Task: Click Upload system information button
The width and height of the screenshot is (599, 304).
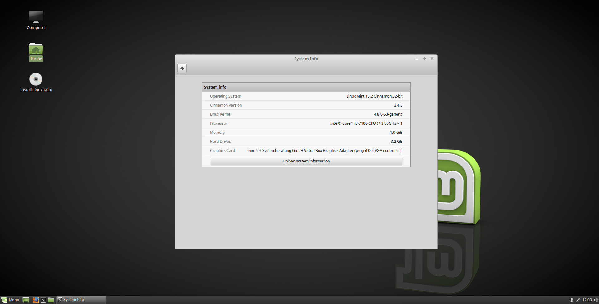Action: click(306, 161)
